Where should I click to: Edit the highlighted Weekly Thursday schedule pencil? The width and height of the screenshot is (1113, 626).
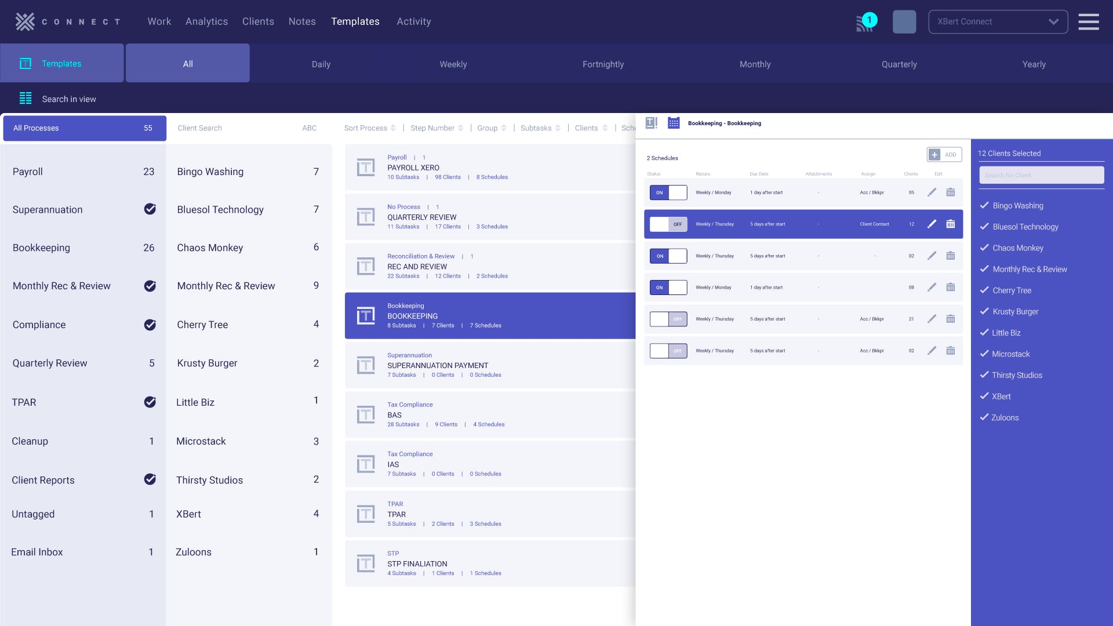[x=932, y=224]
